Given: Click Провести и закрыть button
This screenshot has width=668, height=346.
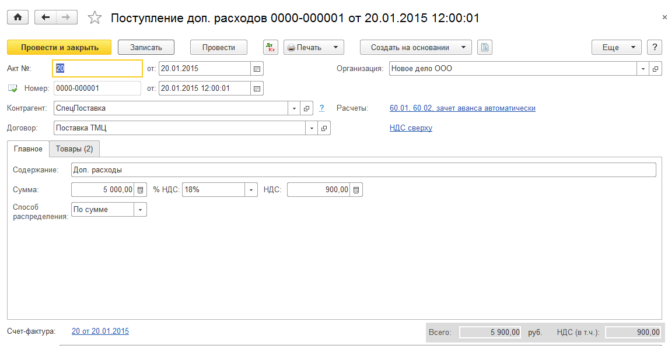Looking at the screenshot, I should click(x=60, y=47).
